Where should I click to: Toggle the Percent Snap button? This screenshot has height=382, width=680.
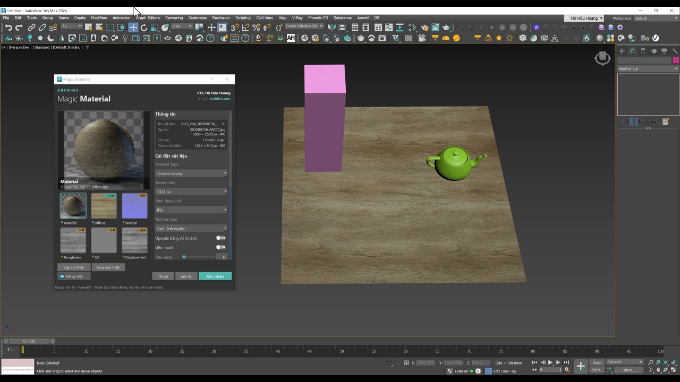click(256, 28)
